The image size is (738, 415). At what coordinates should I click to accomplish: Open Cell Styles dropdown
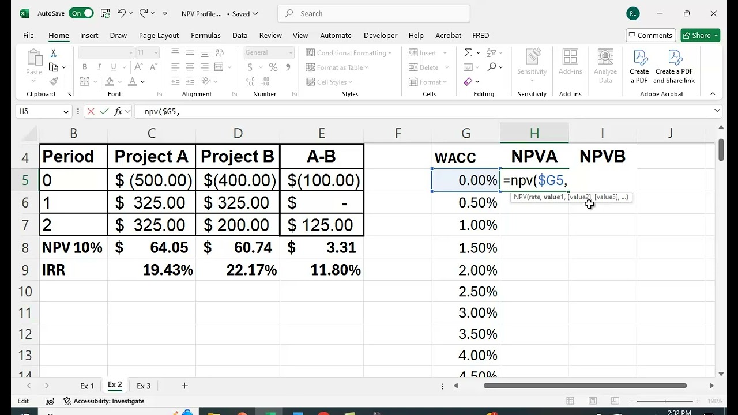tap(330, 82)
